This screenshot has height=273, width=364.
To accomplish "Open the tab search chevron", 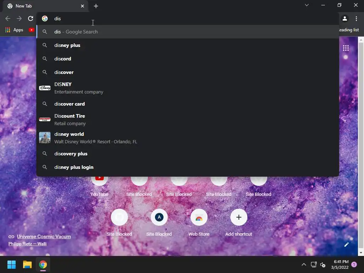I will pyautogui.click(x=307, y=5).
